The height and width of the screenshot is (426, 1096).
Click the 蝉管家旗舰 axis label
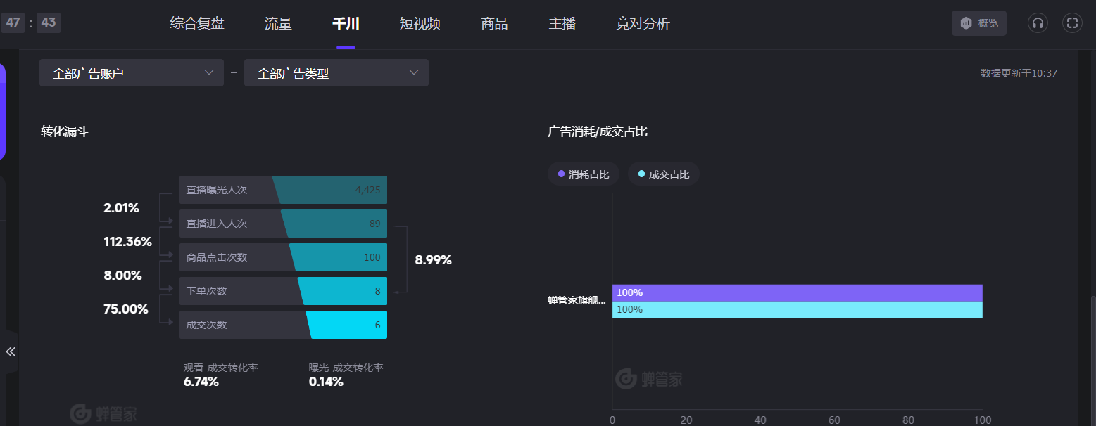(x=577, y=300)
